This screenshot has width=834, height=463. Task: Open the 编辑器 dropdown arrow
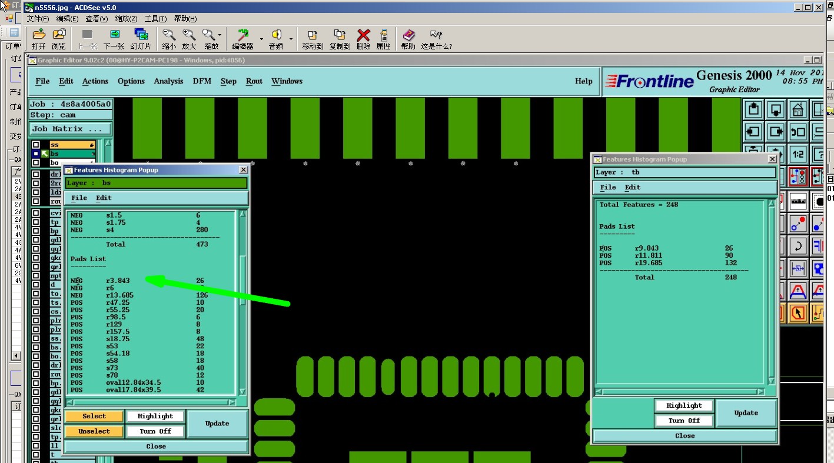pos(261,39)
